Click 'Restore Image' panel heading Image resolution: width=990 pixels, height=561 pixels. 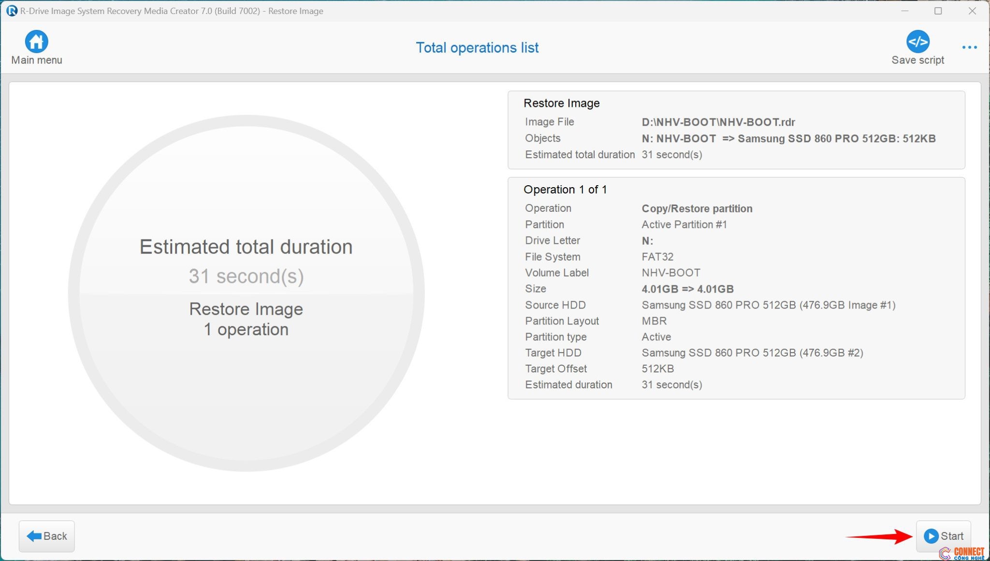(x=561, y=103)
